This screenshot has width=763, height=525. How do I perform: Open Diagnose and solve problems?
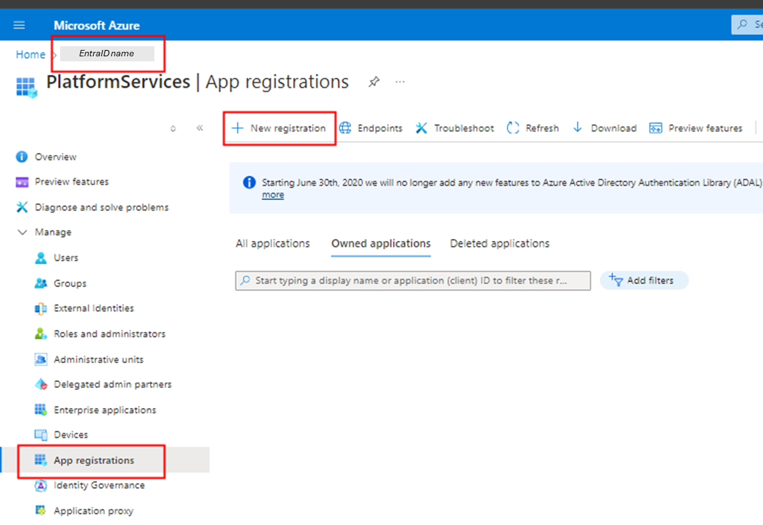pyautogui.click(x=101, y=207)
